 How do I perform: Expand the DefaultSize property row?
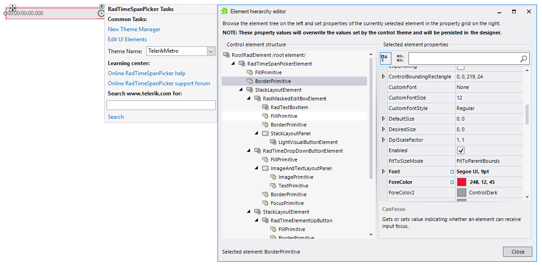tap(385, 118)
